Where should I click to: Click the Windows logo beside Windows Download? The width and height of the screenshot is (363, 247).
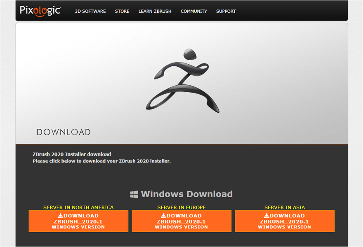(134, 194)
